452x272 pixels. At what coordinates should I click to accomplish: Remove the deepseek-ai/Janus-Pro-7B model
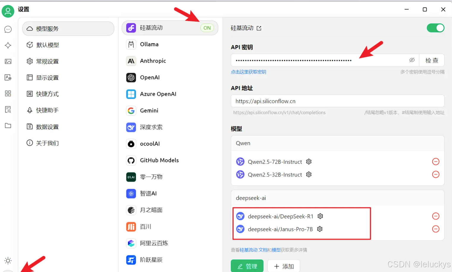[x=436, y=229]
